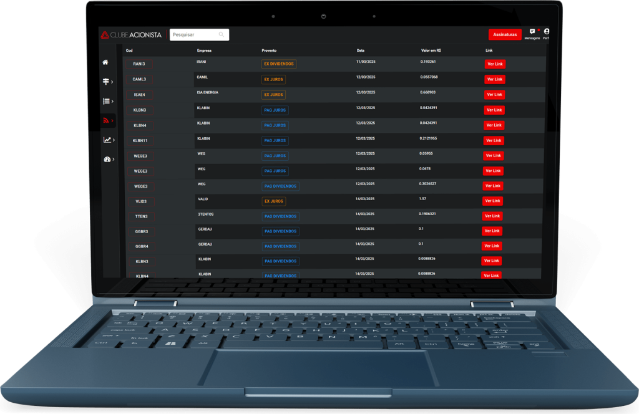Click the 3TENTOS company name
This screenshot has height=414, width=639.
[x=206, y=214]
